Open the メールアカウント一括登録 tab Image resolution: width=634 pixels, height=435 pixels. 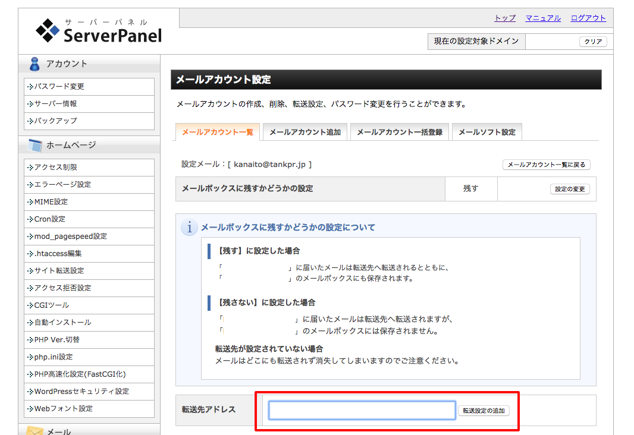tap(399, 131)
